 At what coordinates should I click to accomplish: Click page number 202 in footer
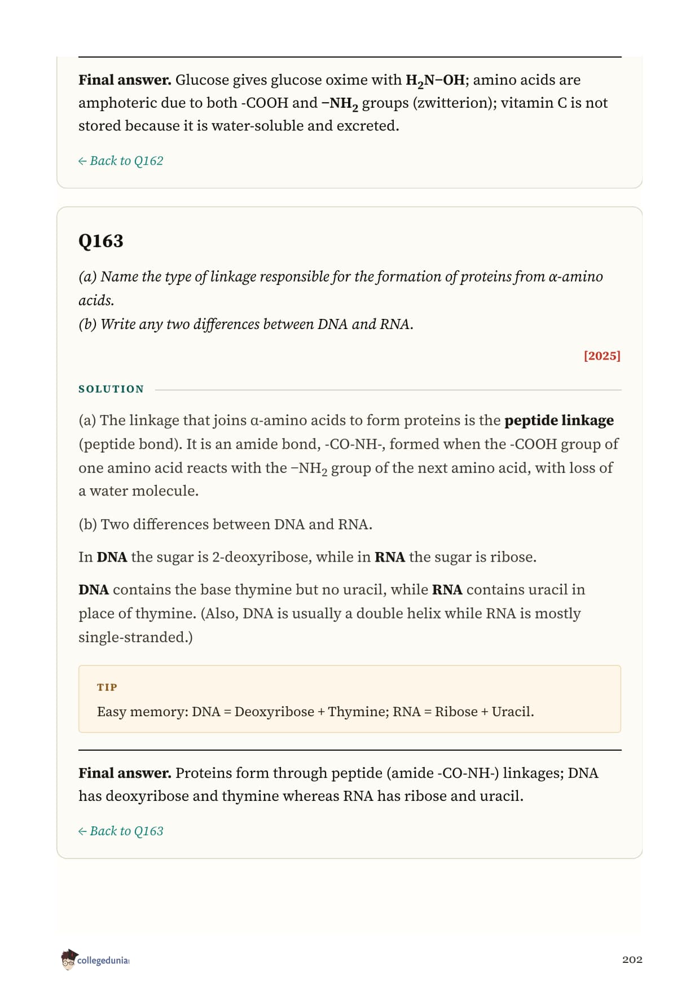pyautogui.click(x=632, y=960)
